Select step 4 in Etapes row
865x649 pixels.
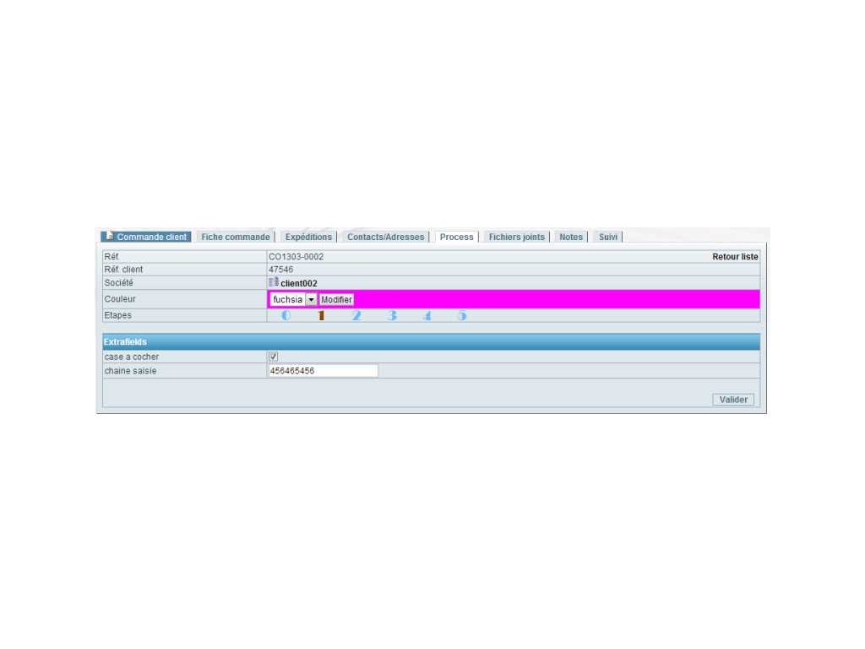pos(427,316)
